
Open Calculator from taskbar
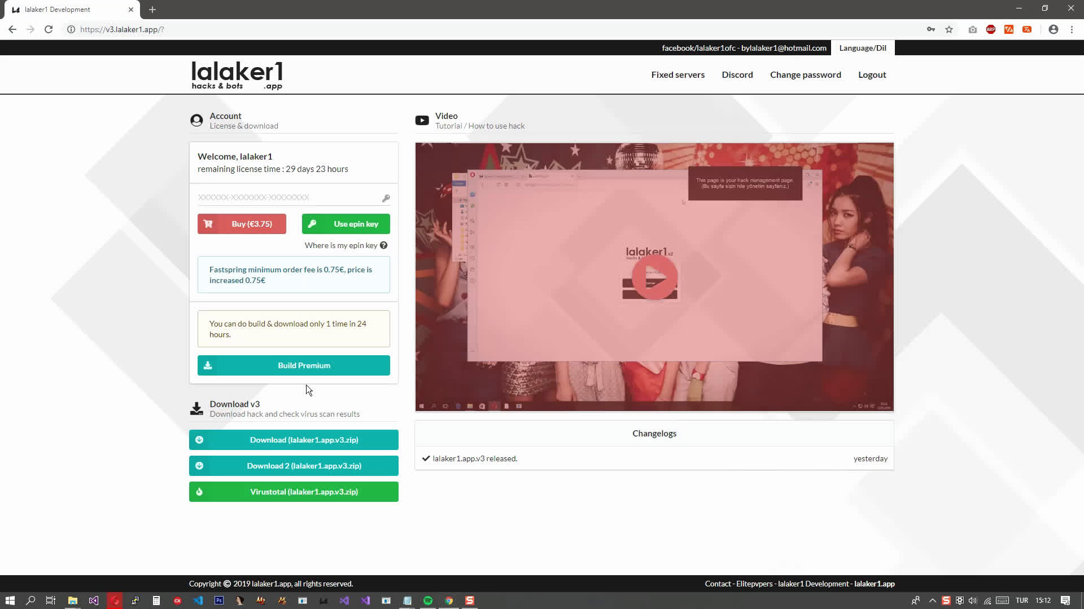(x=156, y=601)
